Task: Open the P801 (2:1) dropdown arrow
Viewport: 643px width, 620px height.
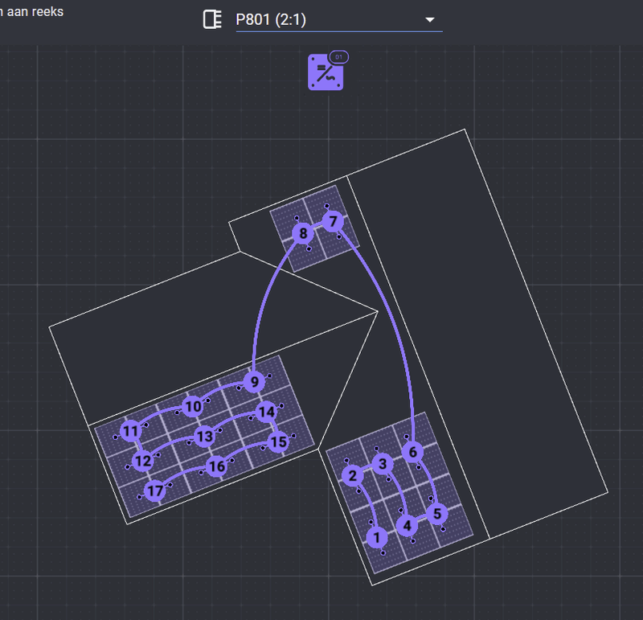Action: pos(430,19)
